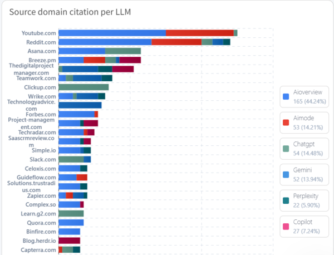
Task: Click the Learn.g2.com axis label
Action: click(38, 214)
